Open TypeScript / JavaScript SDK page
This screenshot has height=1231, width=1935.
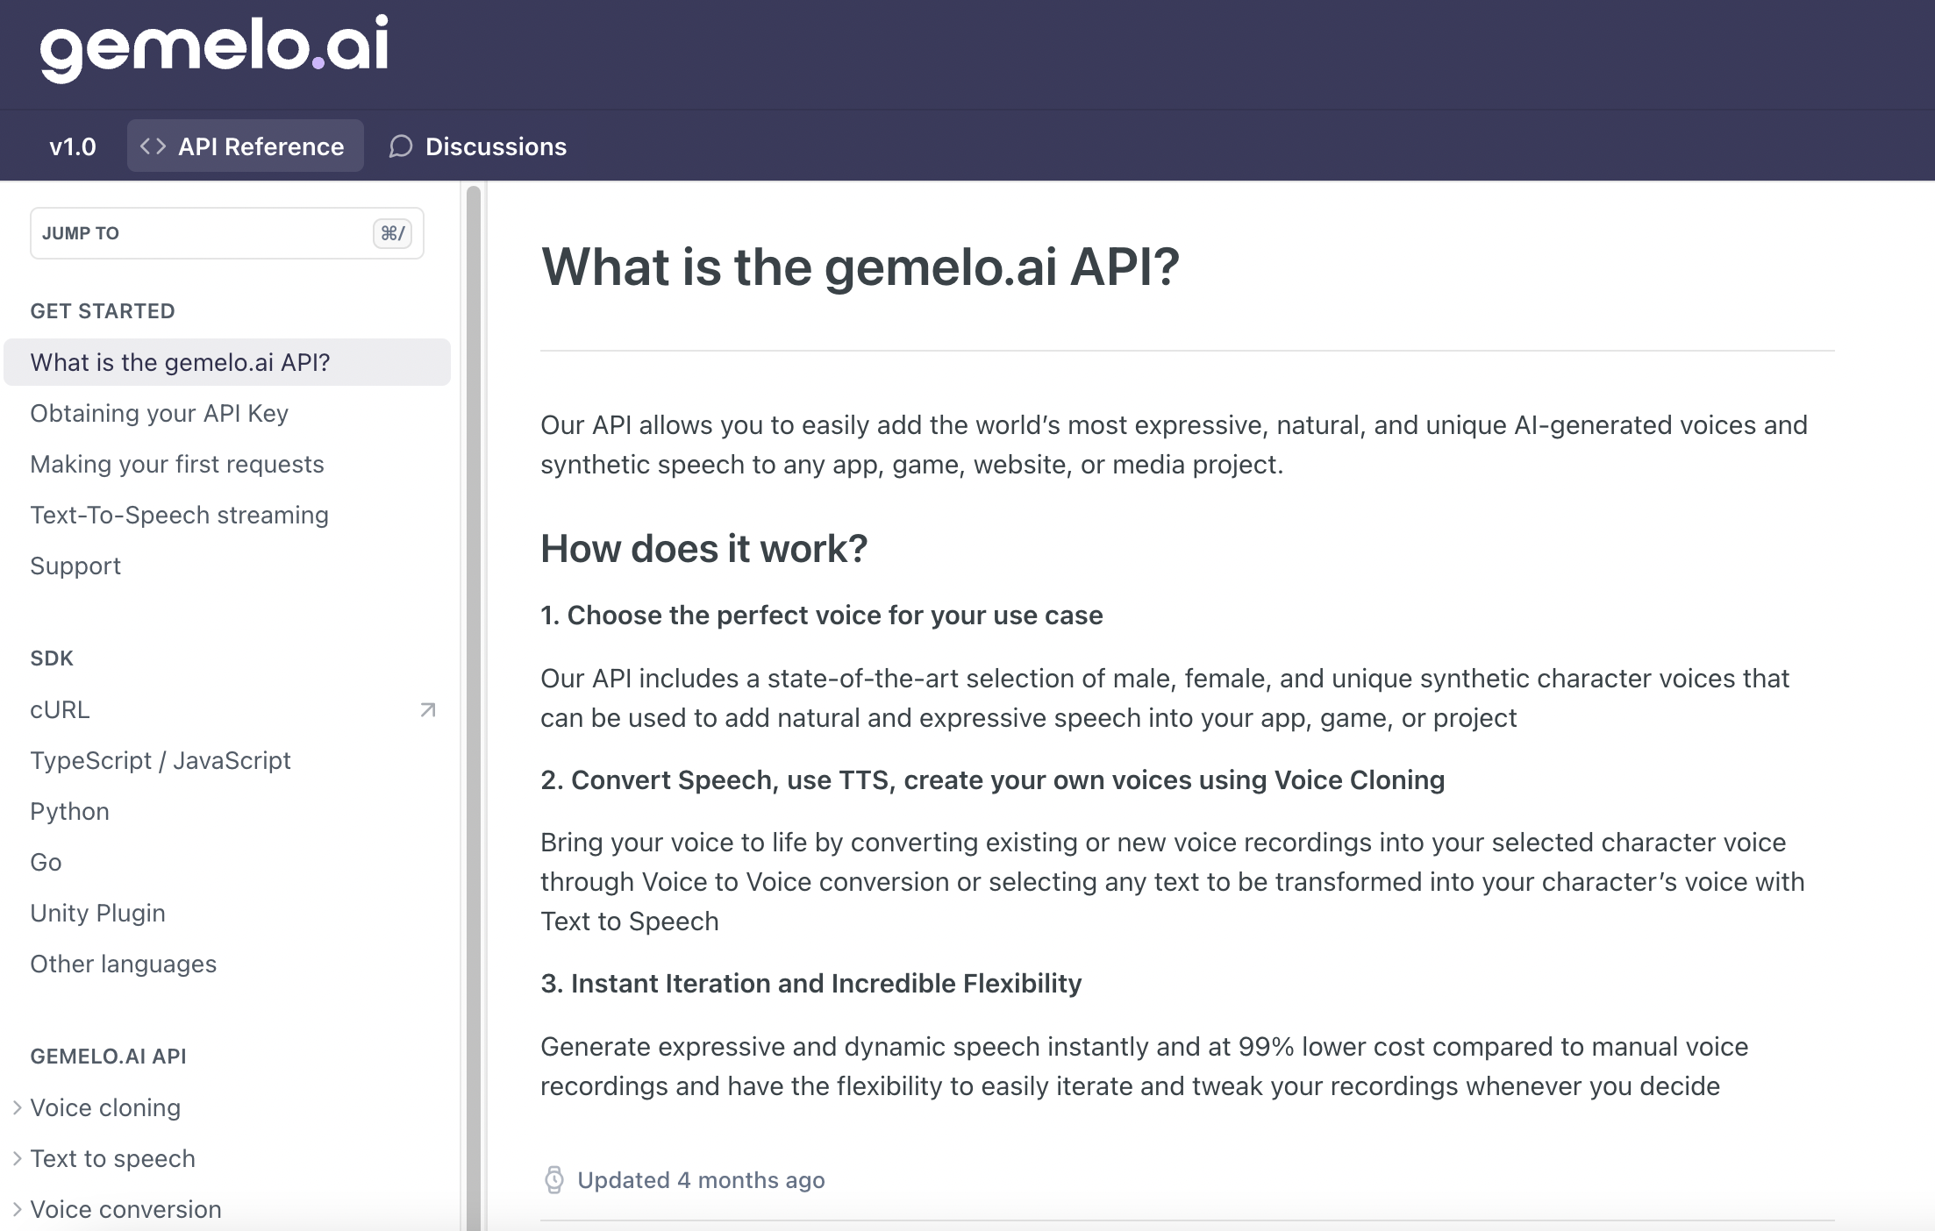161,761
